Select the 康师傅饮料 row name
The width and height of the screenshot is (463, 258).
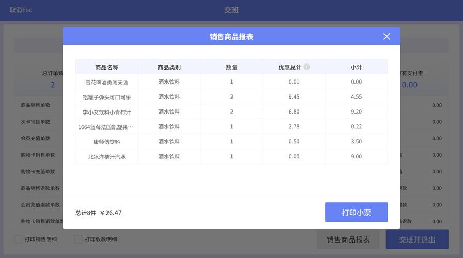tap(106, 142)
